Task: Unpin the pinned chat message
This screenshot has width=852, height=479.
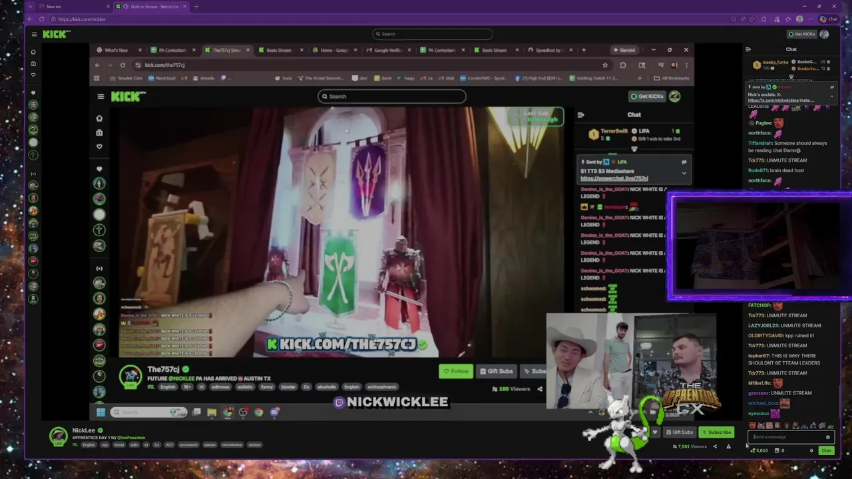Action: (x=831, y=87)
